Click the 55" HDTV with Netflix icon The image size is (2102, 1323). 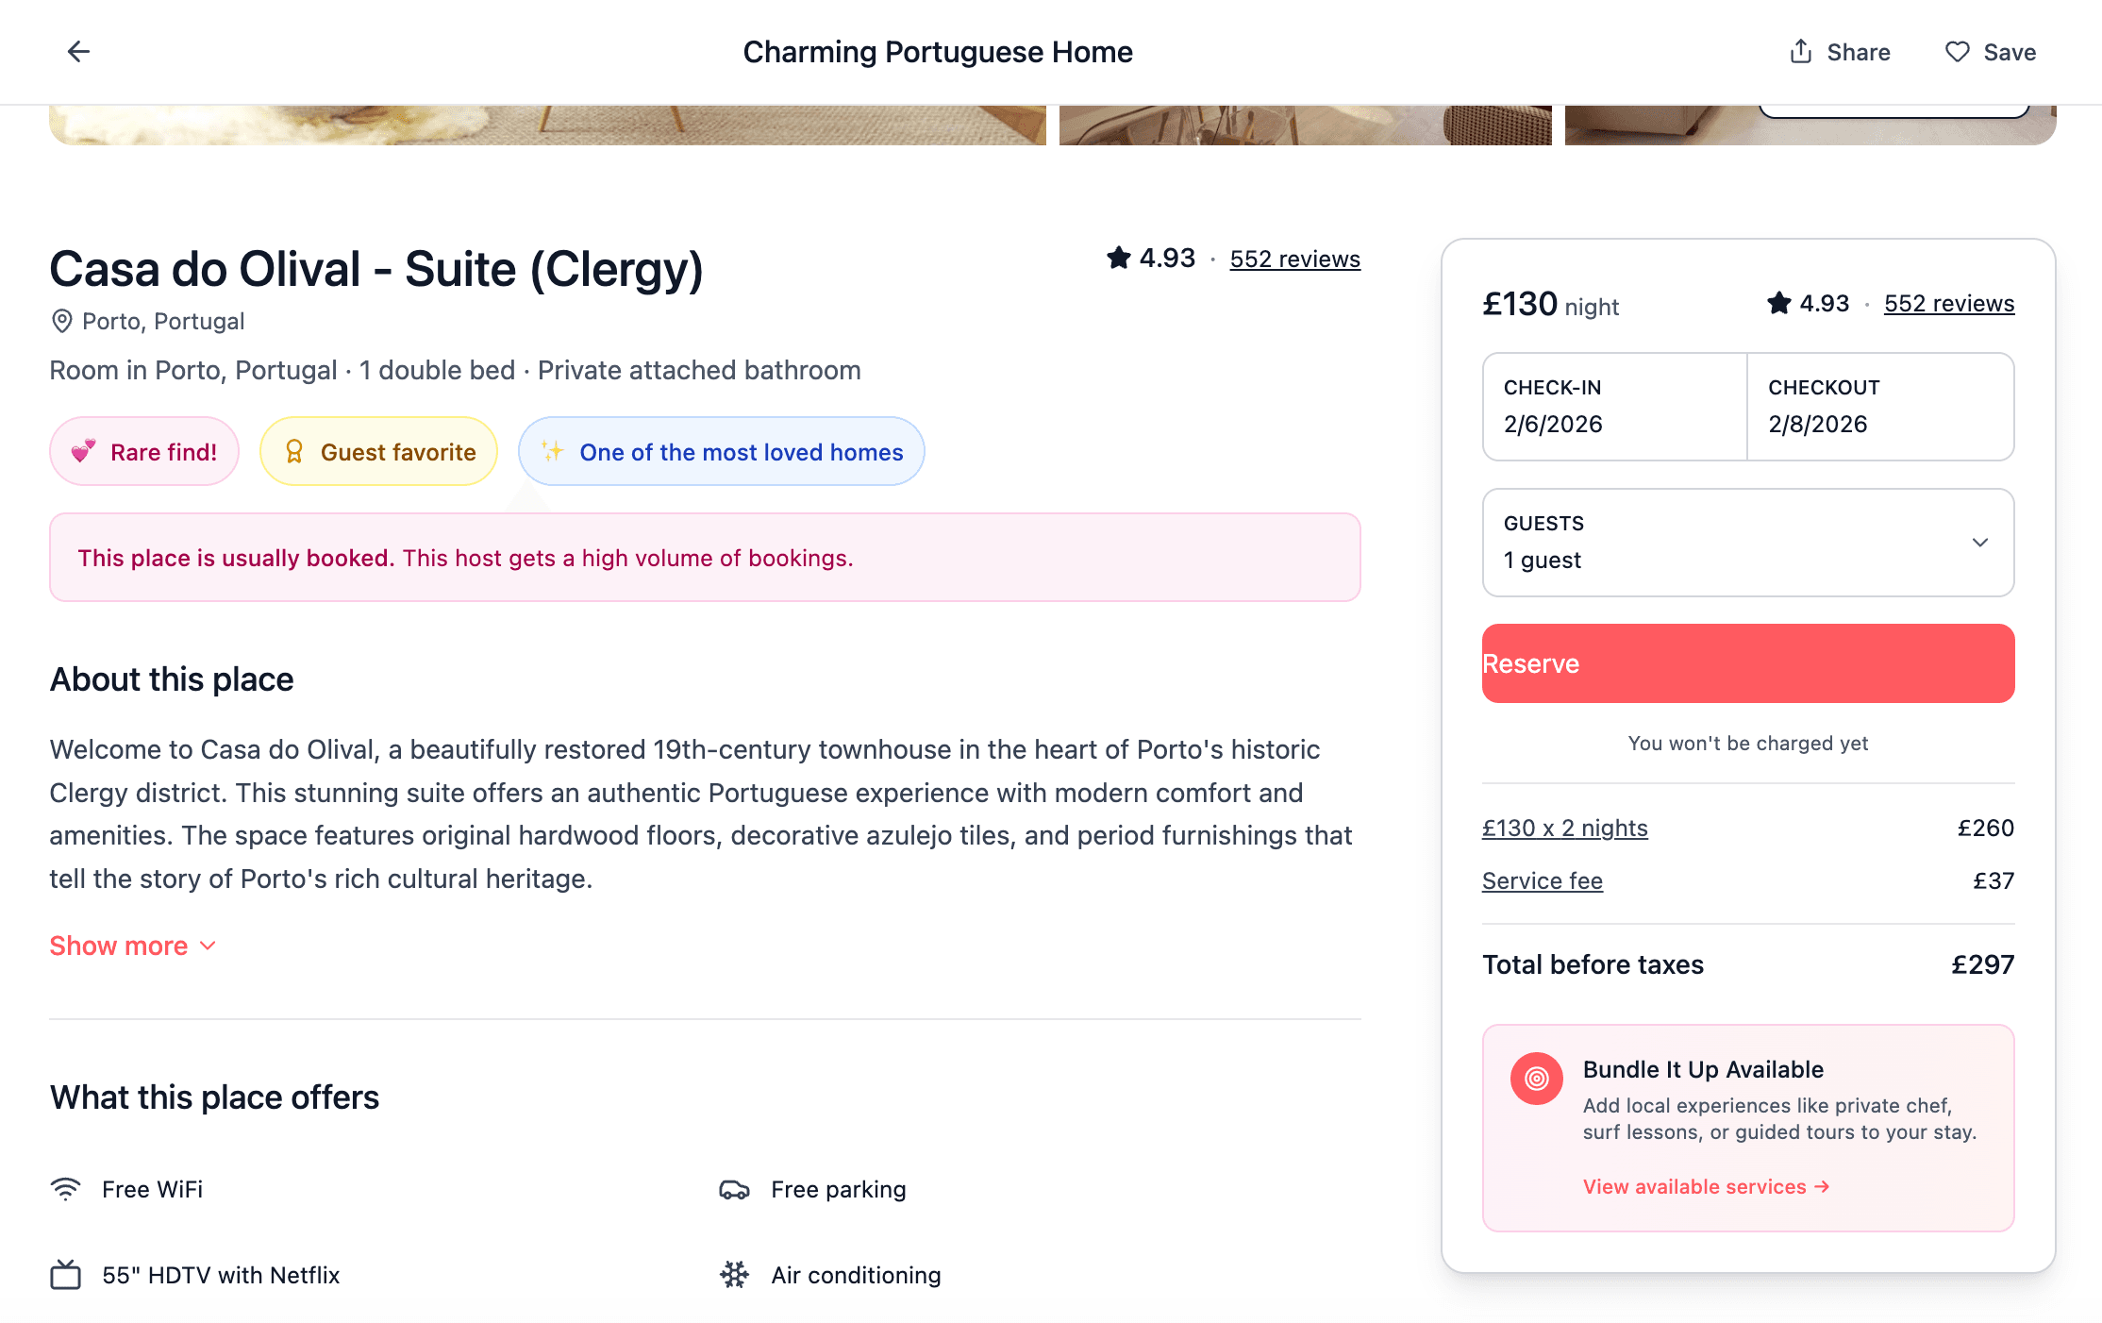coord(65,1274)
